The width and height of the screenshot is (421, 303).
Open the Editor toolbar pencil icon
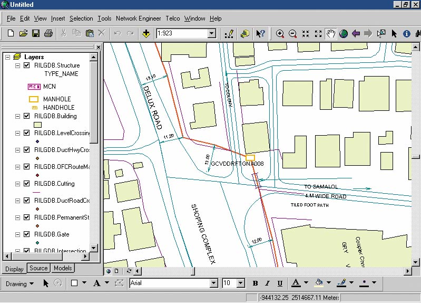click(x=229, y=34)
